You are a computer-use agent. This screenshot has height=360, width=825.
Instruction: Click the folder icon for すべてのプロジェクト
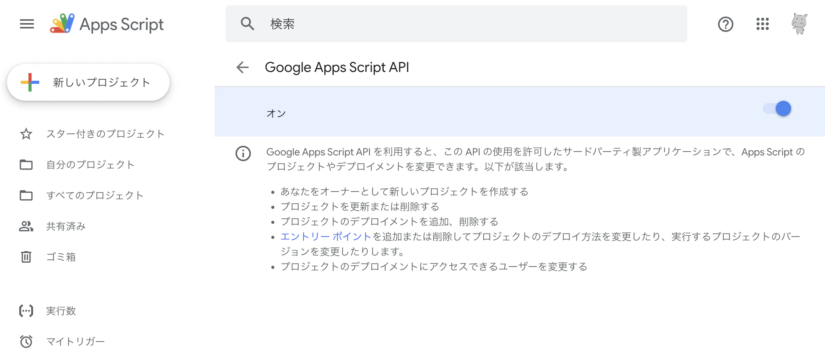tap(26, 195)
